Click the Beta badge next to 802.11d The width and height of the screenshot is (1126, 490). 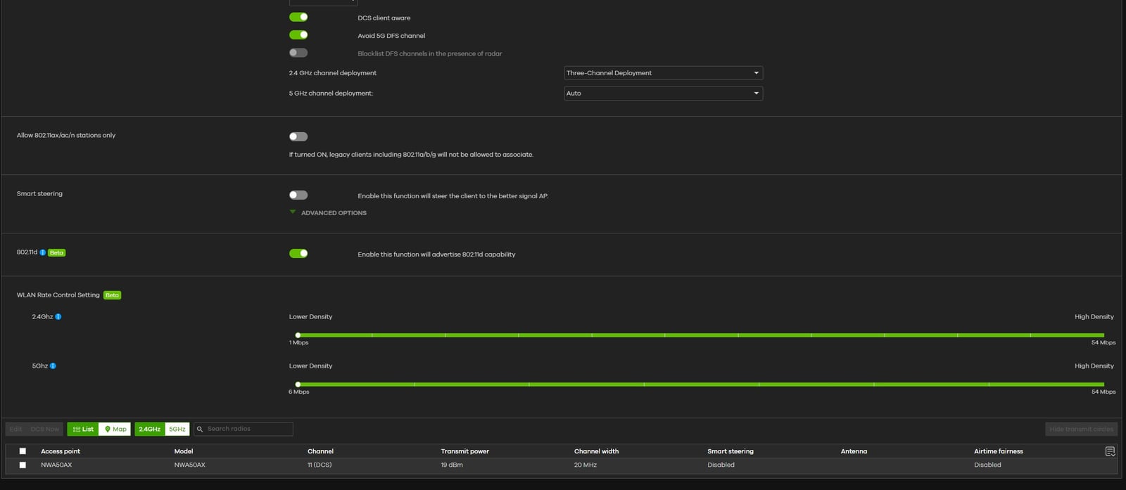pyautogui.click(x=57, y=252)
